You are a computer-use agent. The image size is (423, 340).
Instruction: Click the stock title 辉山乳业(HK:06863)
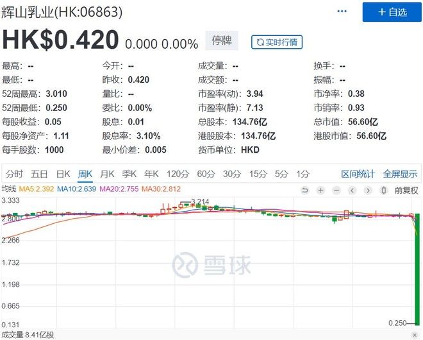[62, 12]
